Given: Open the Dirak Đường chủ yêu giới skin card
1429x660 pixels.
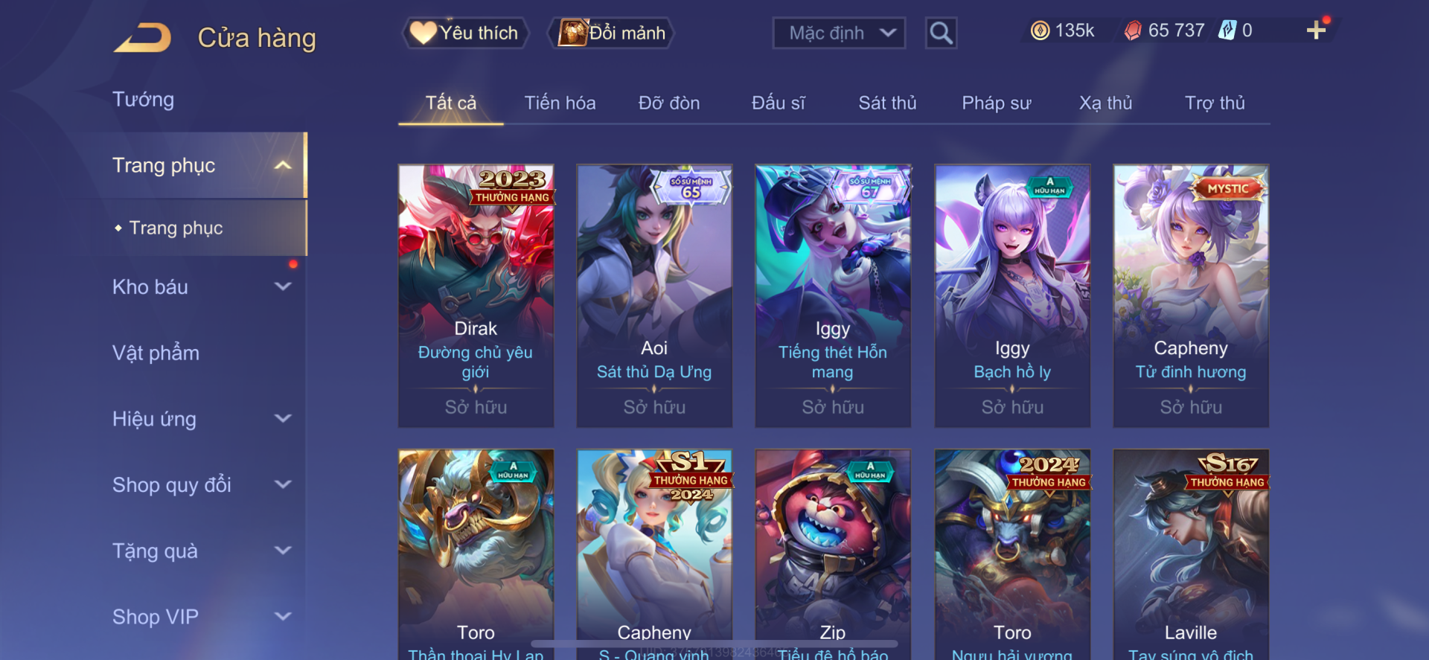Looking at the screenshot, I should tap(476, 295).
